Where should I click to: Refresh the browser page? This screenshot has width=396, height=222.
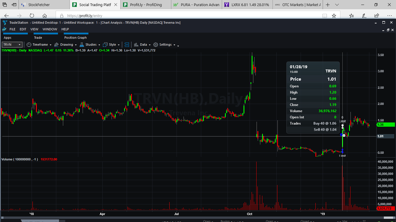tap(32, 16)
